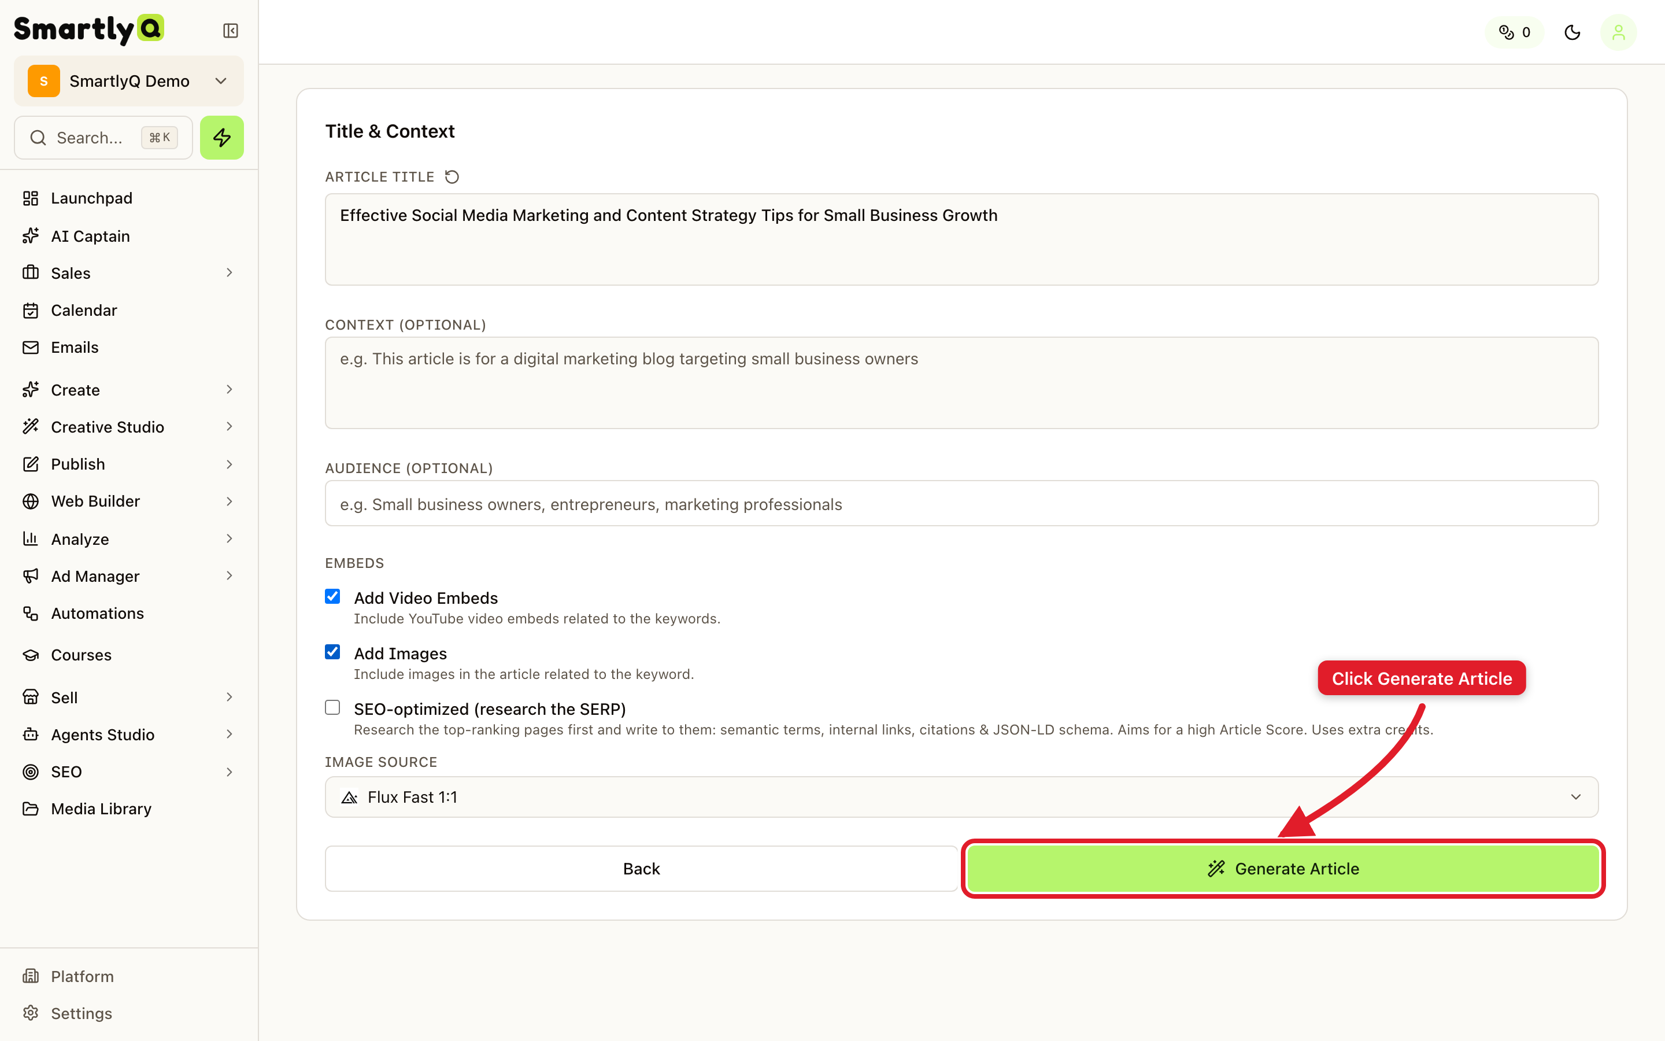Click the SmartlyQ logo

tap(89, 29)
